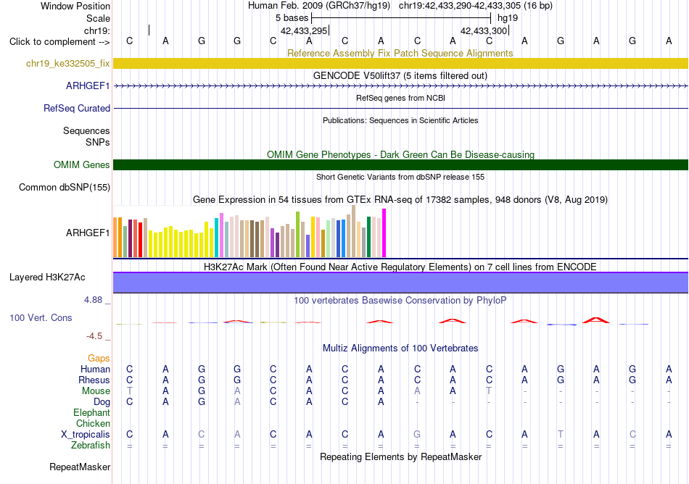
Task: Click the Gaps label in Multiz track
Action: (99, 359)
